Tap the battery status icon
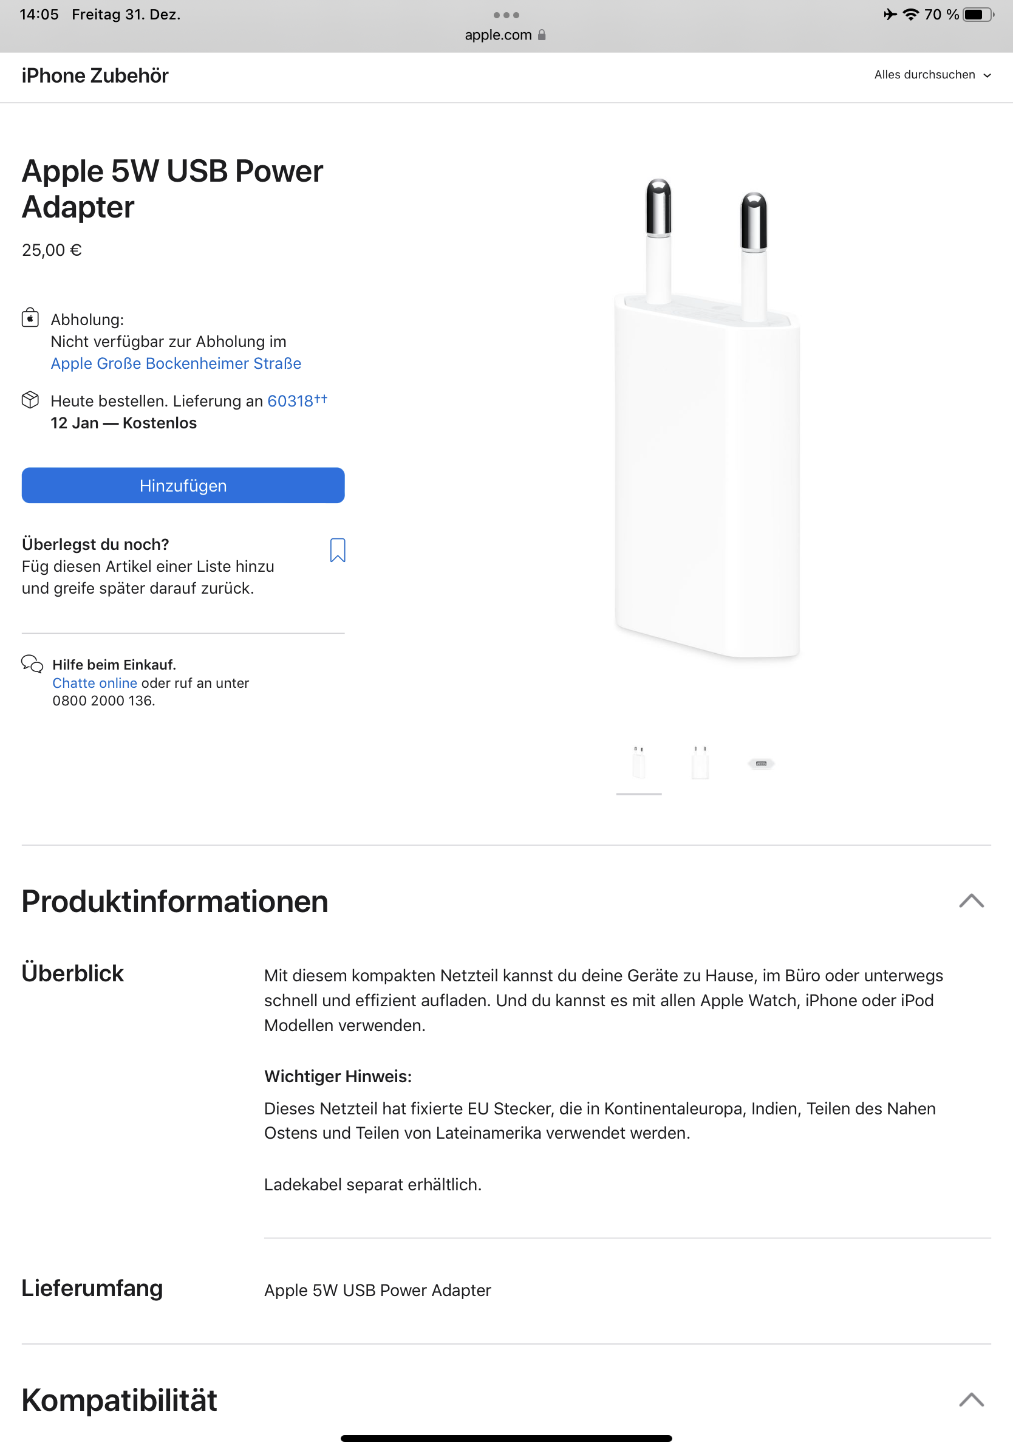Viewport: 1013px width, 1451px height. pyautogui.click(x=977, y=15)
